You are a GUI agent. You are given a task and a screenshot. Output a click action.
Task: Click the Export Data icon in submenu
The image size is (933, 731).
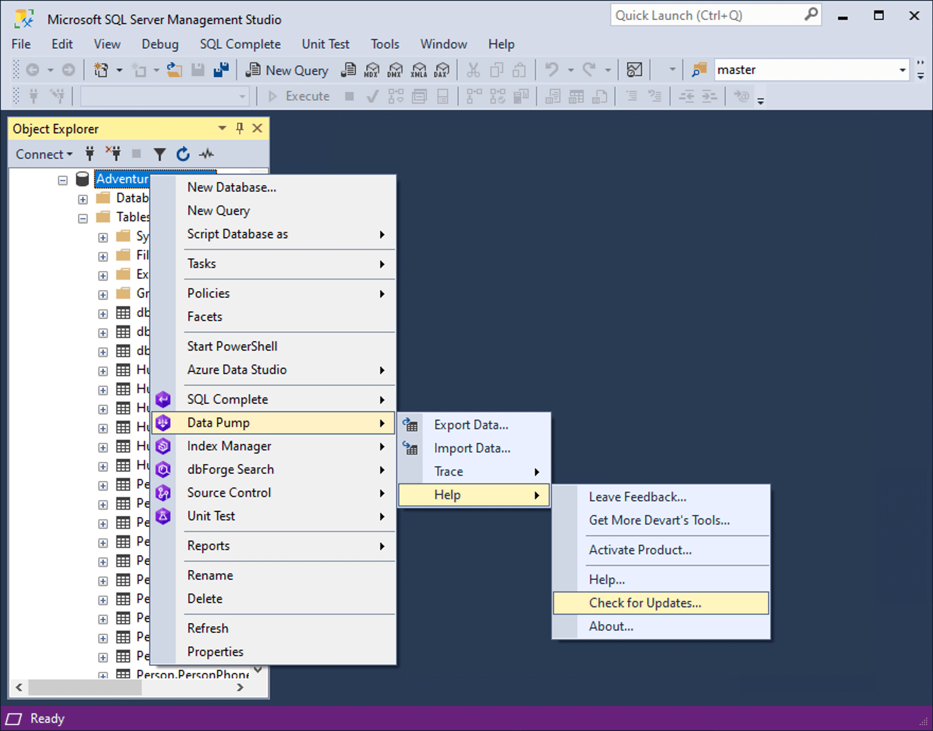410,424
